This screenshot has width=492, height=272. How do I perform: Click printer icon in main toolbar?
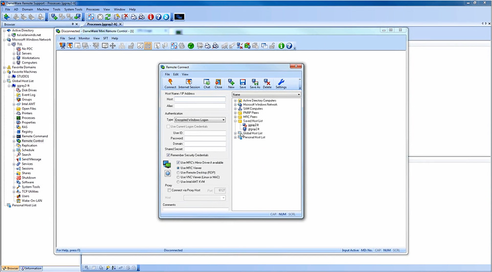pos(134,17)
